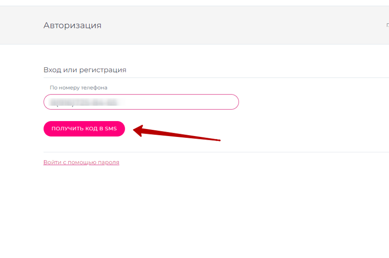Open the Войти с помощью пароля link

pyautogui.click(x=81, y=162)
